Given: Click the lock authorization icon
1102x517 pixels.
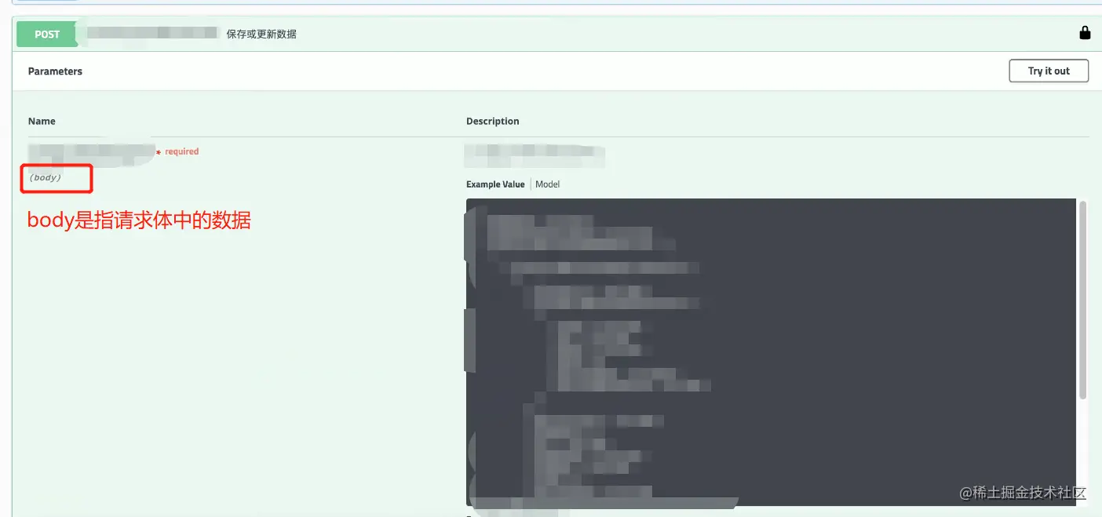Looking at the screenshot, I should pyautogui.click(x=1085, y=33).
